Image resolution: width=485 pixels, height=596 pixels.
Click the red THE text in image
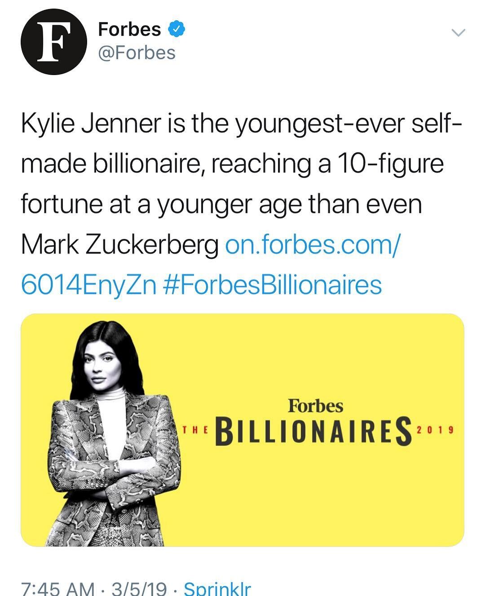click(194, 430)
